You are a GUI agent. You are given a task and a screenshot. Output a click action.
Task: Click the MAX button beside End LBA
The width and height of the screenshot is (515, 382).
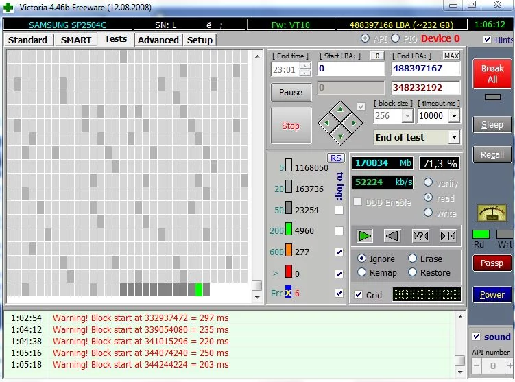tap(451, 56)
